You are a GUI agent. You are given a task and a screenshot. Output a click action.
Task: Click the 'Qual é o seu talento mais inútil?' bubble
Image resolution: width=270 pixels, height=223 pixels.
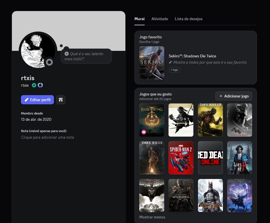point(86,56)
